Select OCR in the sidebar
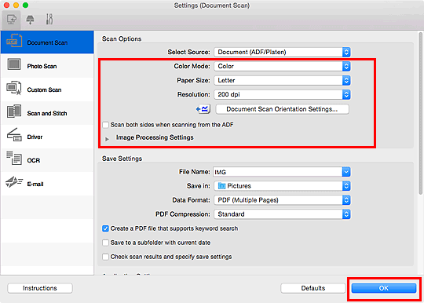 [47, 160]
